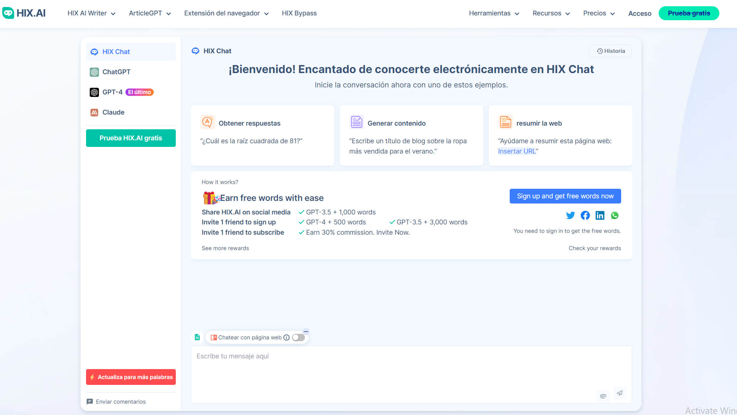The width and height of the screenshot is (737, 415).
Task: Expand the Herramientas menu
Action: 494,13
